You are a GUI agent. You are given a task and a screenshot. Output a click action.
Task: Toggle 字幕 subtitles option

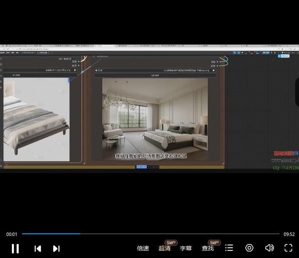(186, 248)
